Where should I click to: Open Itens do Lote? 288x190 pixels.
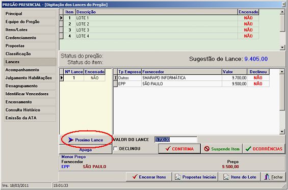tap(240, 177)
